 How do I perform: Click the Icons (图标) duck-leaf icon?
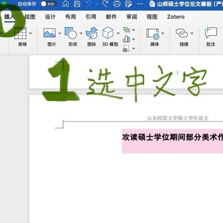coord(91,33)
